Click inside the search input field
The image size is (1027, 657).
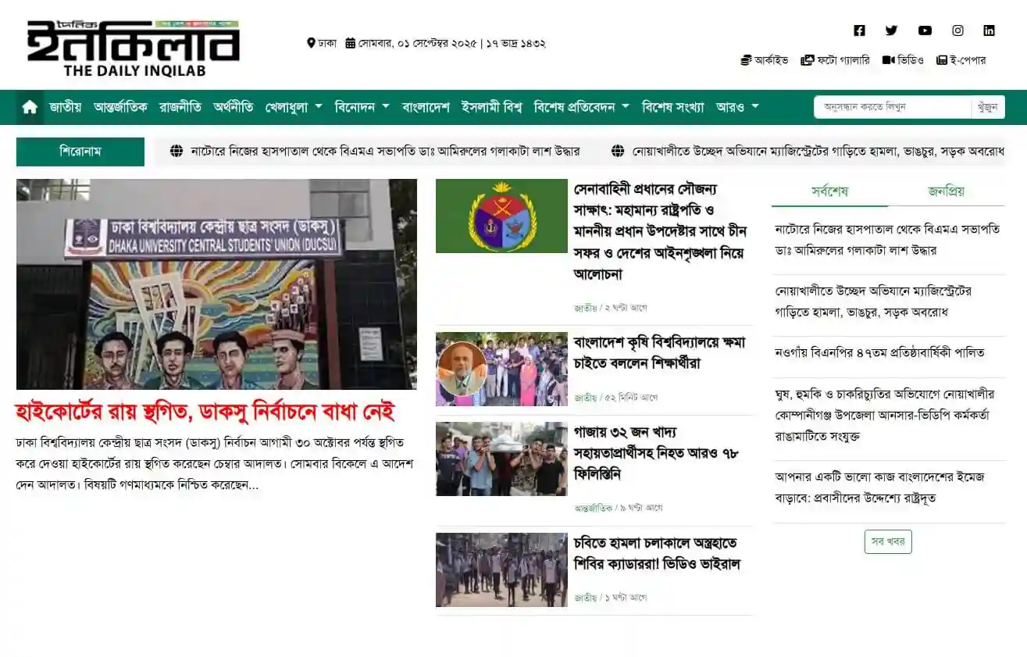point(890,106)
